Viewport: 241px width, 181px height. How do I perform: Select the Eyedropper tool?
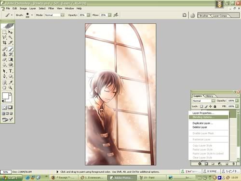pos(11,83)
